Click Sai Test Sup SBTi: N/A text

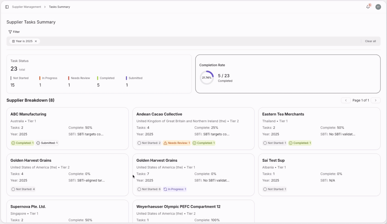(328, 180)
